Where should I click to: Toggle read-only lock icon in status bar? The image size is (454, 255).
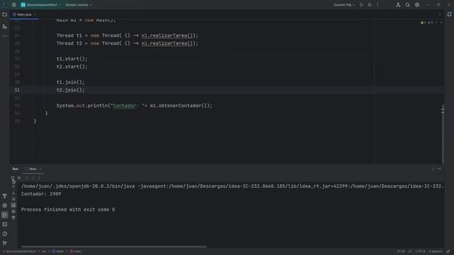click(x=448, y=251)
